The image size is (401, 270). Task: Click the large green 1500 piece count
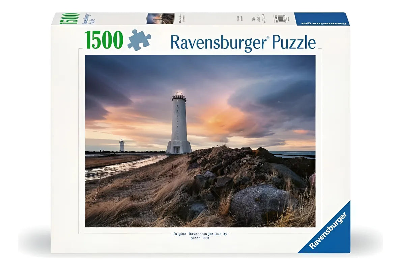(x=104, y=40)
